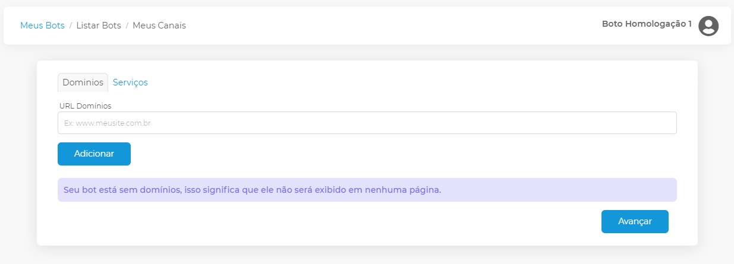
Task: Click the URL Domínios field label
Action: pyautogui.click(x=86, y=106)
